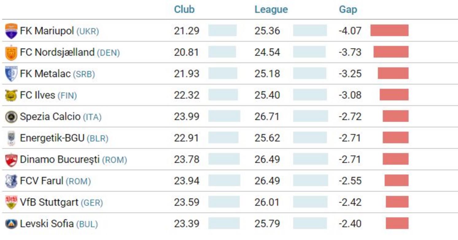458x240 pixels.
Task: Click the FC Nordsjælland club logo
Action: [11, 53]
